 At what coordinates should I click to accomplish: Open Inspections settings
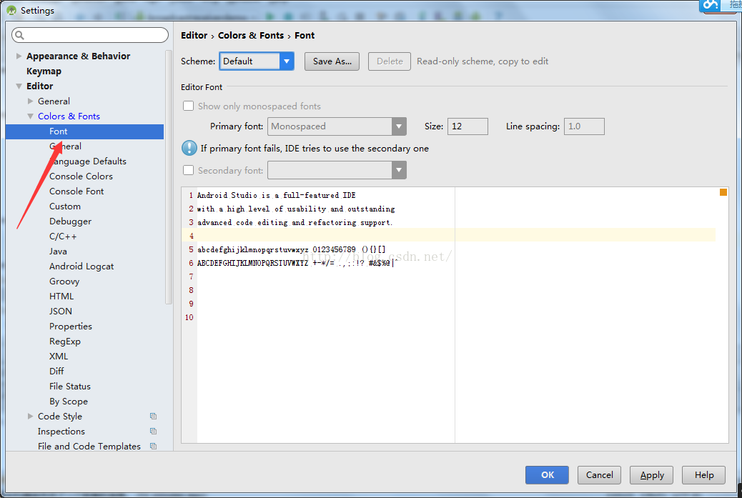(x=61, y=432)
